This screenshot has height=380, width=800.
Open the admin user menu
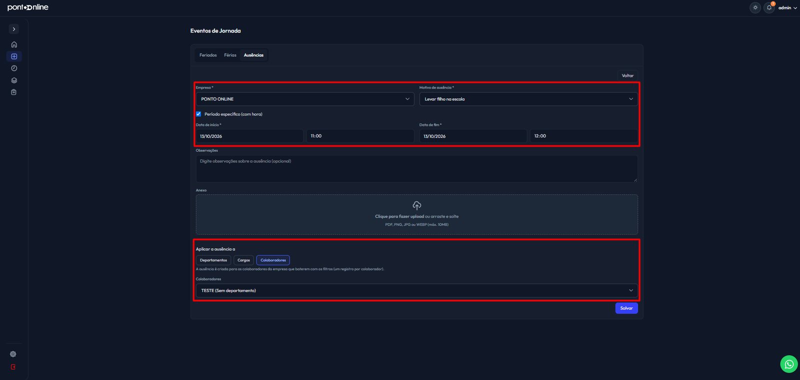(x=787, y=7)
